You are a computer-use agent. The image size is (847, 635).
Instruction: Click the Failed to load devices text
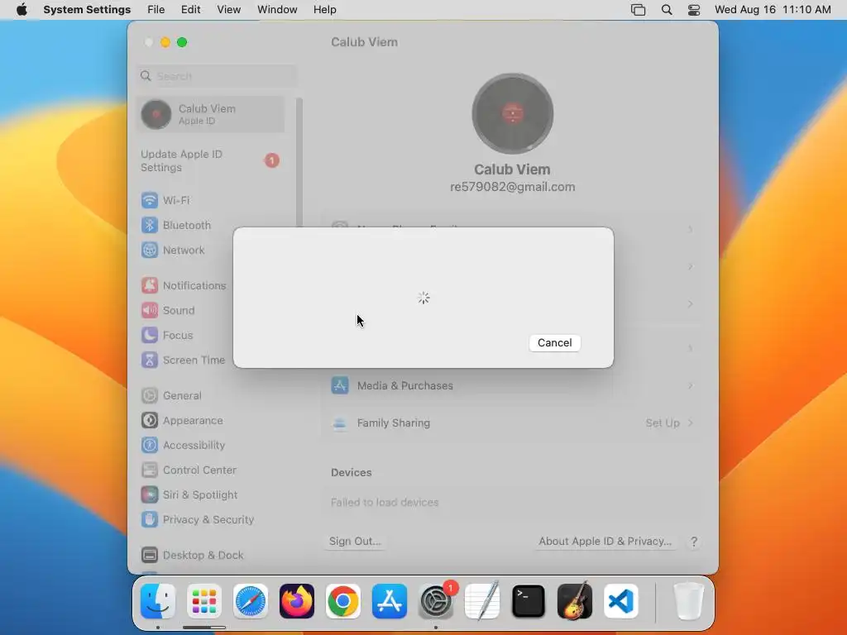385,502
